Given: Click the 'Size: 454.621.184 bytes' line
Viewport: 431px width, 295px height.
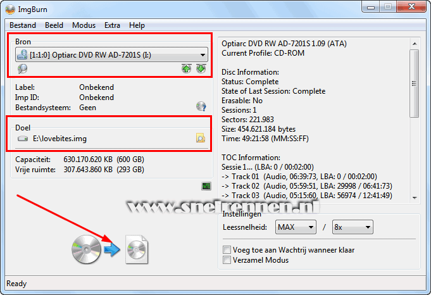Looking at the screenshot, I should click(x=259, y=129).
